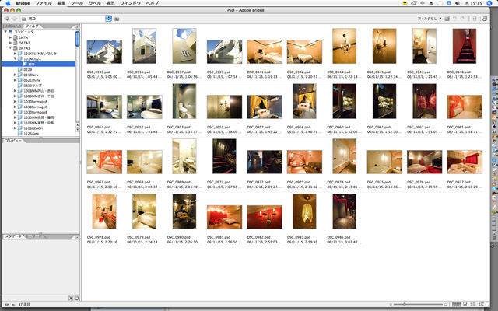This screenshot has width=498, height=311.
Task: Select thumbnails view icon in status bar
Action: pyautogui.click(x=457, y=304)
